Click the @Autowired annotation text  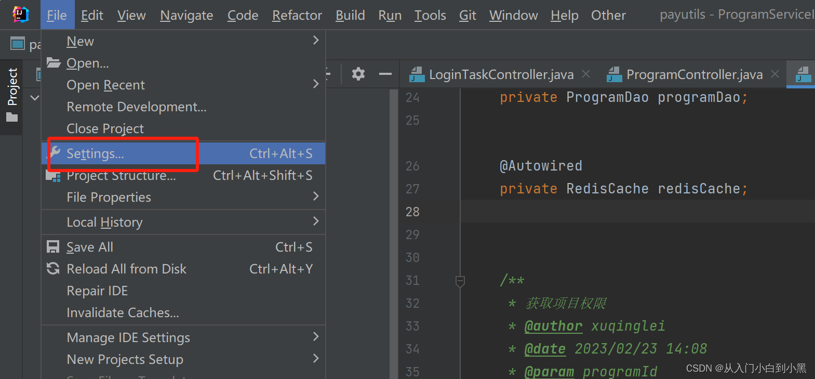pyautogui.click(x=541, y=166)
